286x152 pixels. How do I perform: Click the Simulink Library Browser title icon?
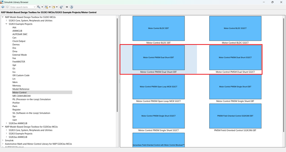2,2
